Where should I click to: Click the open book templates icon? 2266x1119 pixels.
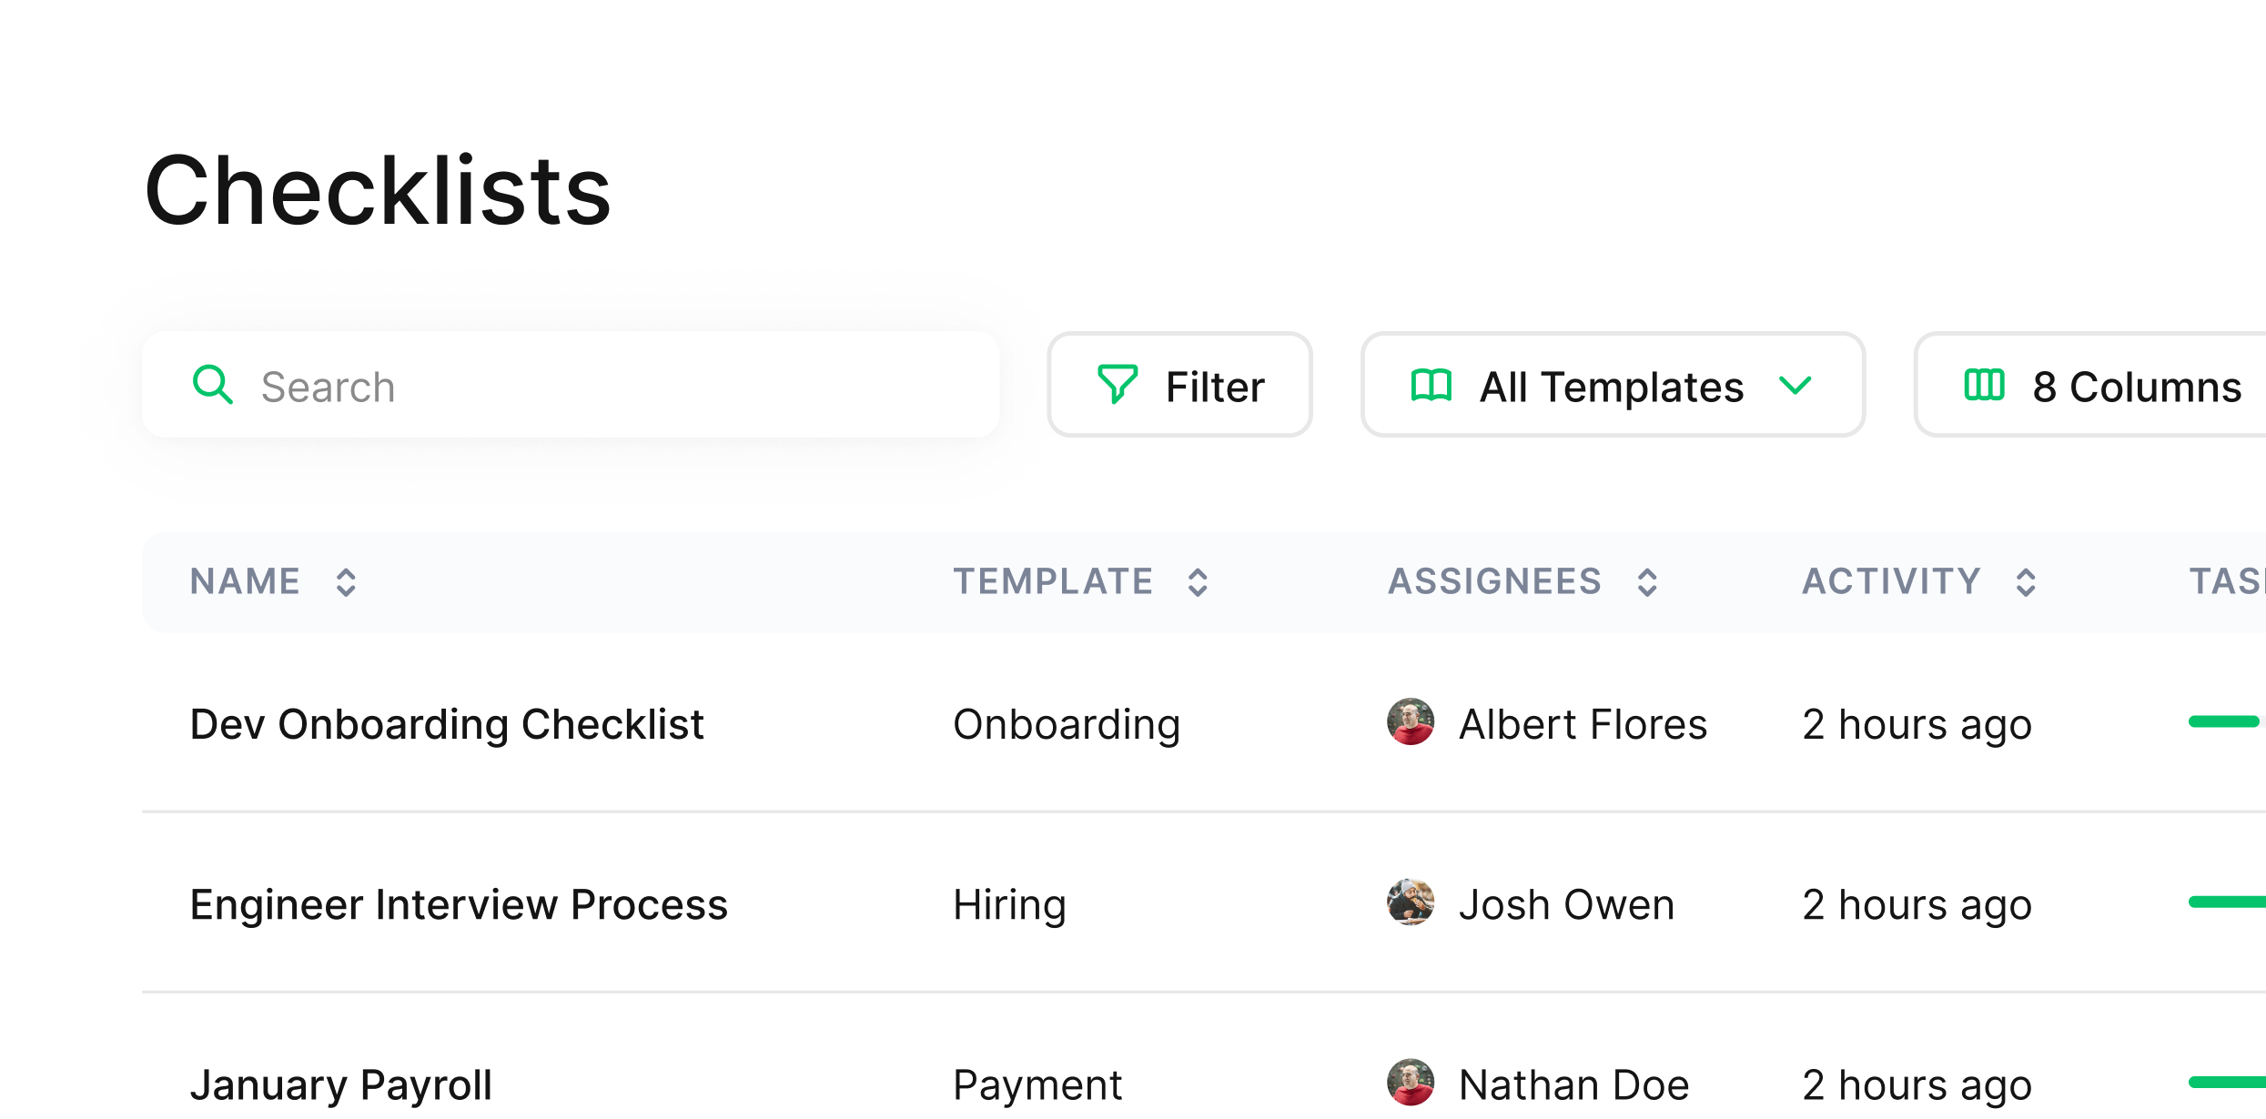[x=1431, y=386]
